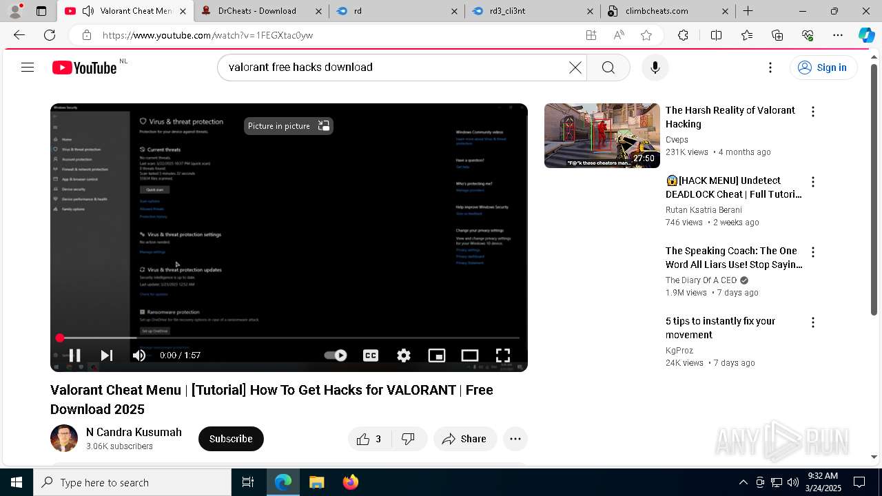882x496 pixels.
Task: Open options for Speaking Coach video
Action: pyautogui.click(x=813, y=252)
